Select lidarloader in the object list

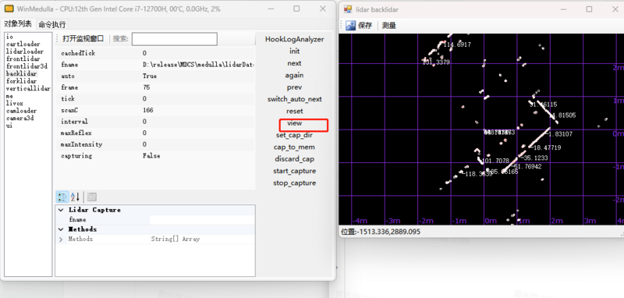[25, 51]
